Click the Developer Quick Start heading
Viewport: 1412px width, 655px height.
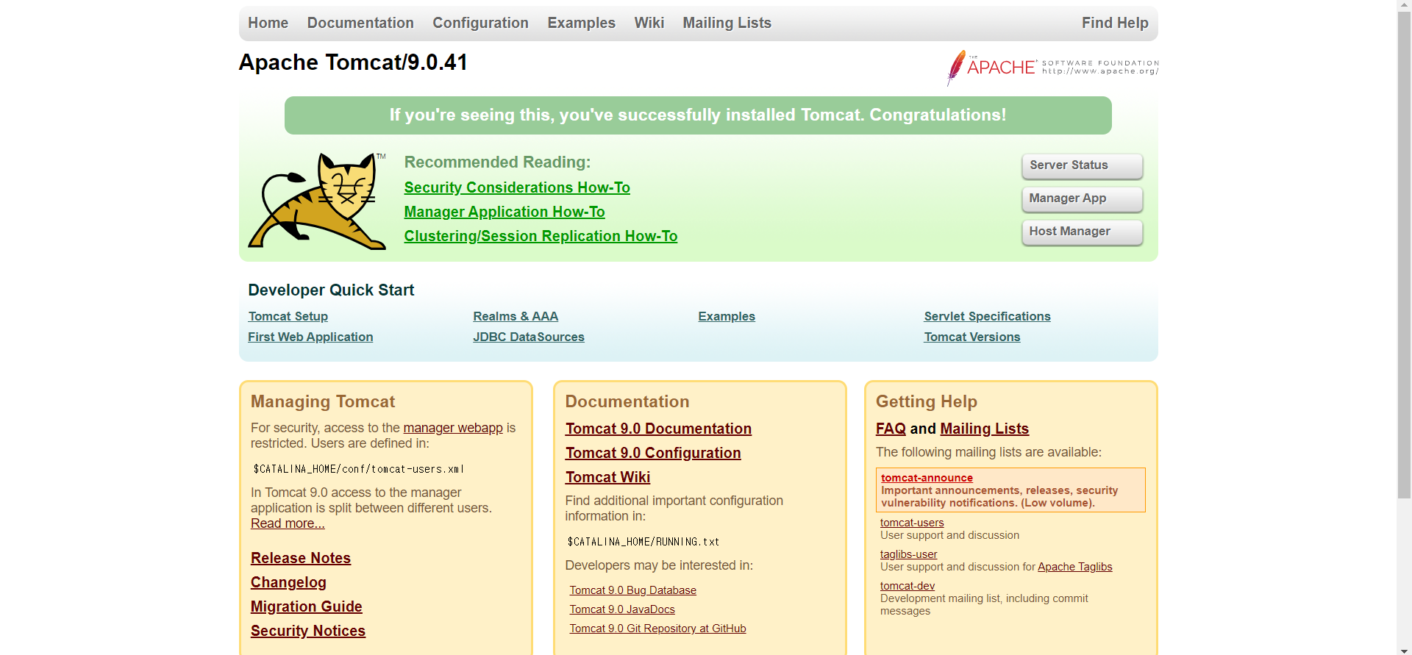331,290
